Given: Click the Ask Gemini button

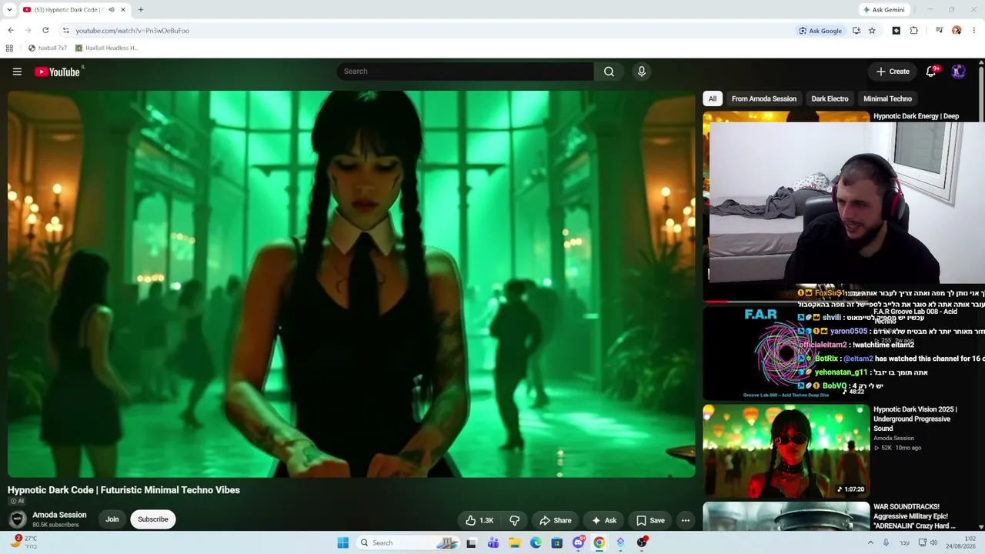Looking at the screenshot, I should [x=884, y=10].
